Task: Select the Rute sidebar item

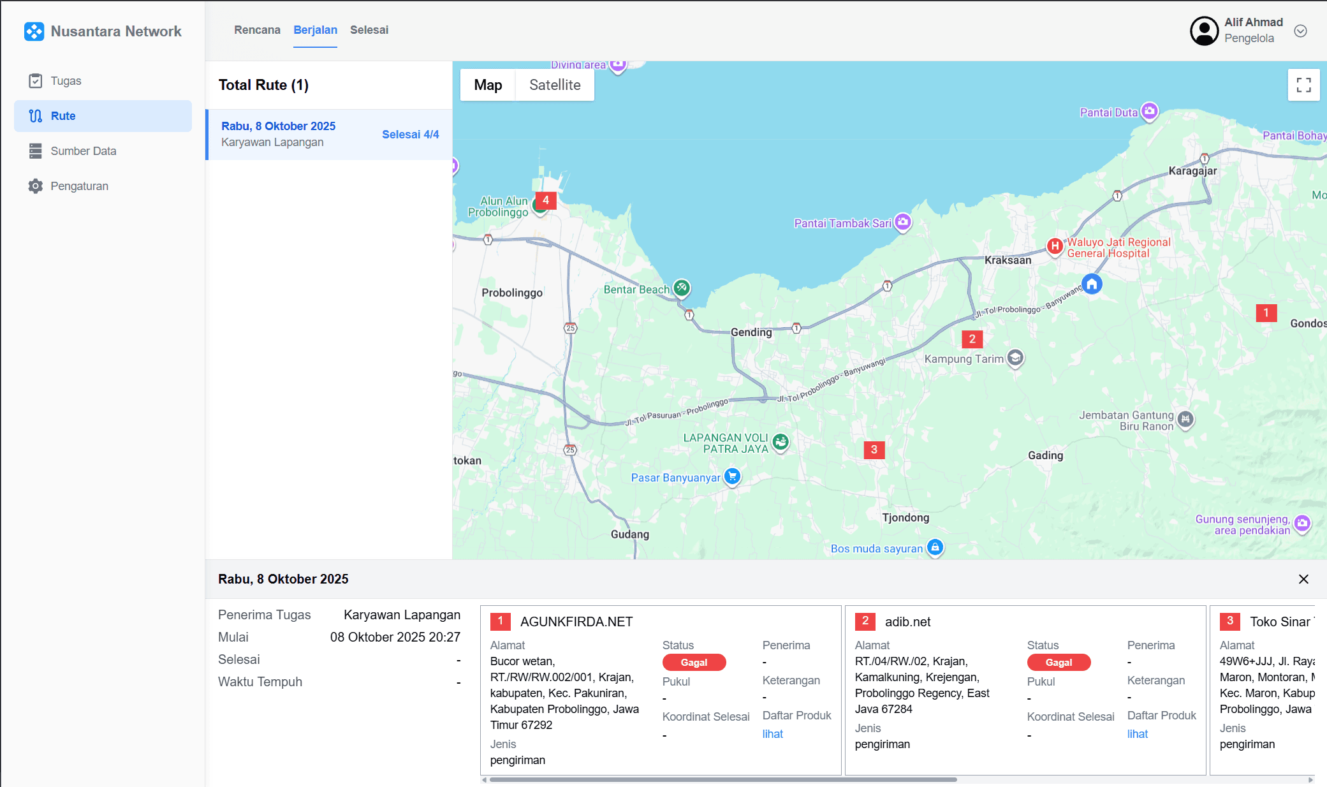Action: (103, 116)
